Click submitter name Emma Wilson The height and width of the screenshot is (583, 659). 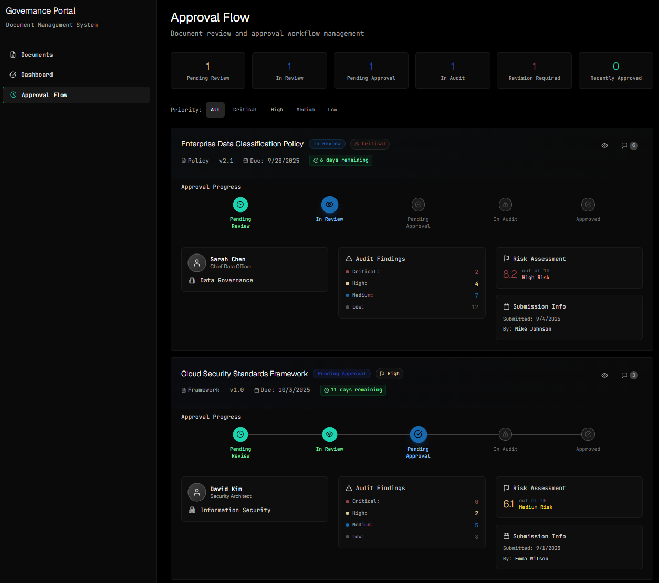coord(531,559)
